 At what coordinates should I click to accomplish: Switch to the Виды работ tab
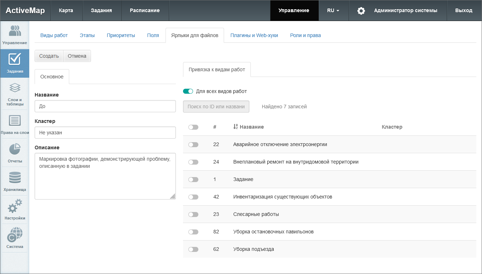click(54, 35)
